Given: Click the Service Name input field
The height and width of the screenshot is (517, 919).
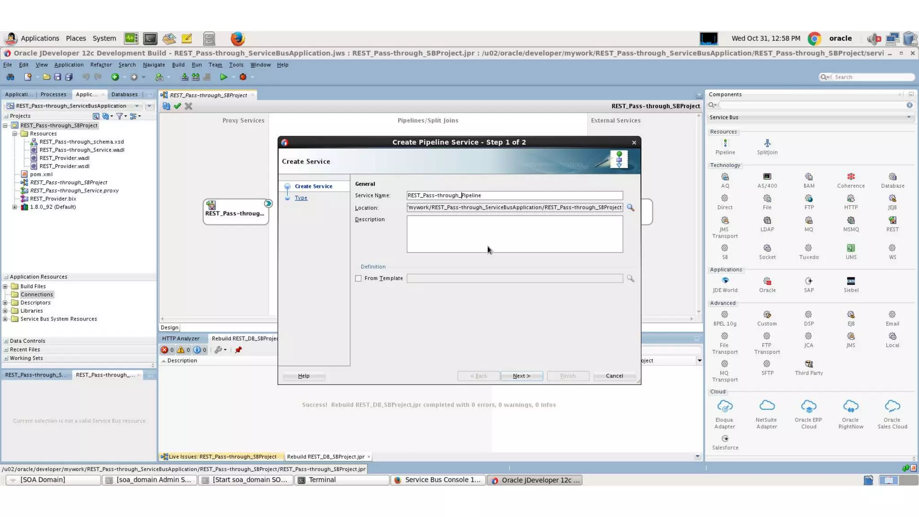Looking at the screenshot, I should click(x=514, y=195).
